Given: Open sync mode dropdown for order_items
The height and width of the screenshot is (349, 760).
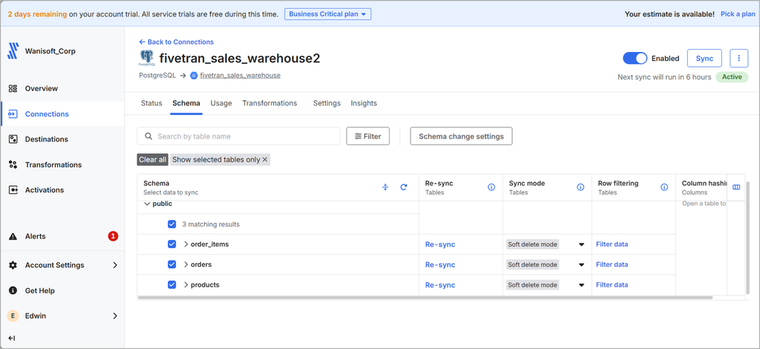Looking at the screenshot, I should point(581,245).
